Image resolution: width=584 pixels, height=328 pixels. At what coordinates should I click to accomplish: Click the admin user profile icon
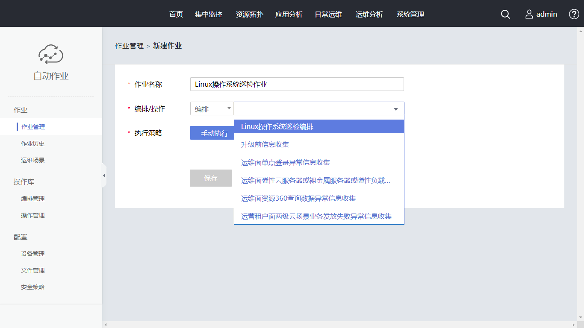click(529, 15)
